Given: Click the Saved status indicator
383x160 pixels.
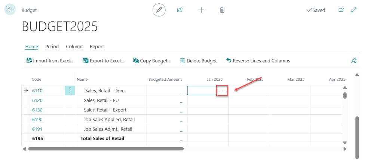Looking at the screenshot, I should (x=316, y=10).
